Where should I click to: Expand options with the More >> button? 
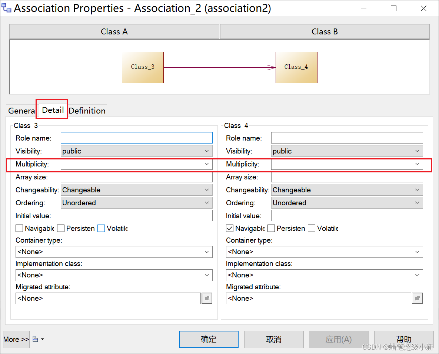[x=16, y=340]
